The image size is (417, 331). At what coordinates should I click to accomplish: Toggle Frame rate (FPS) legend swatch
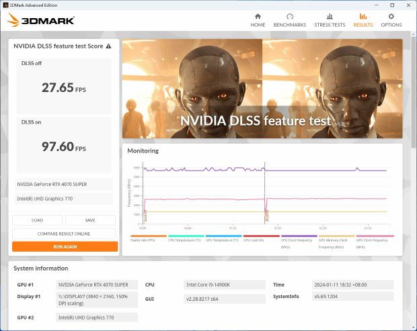click(149, 236)
